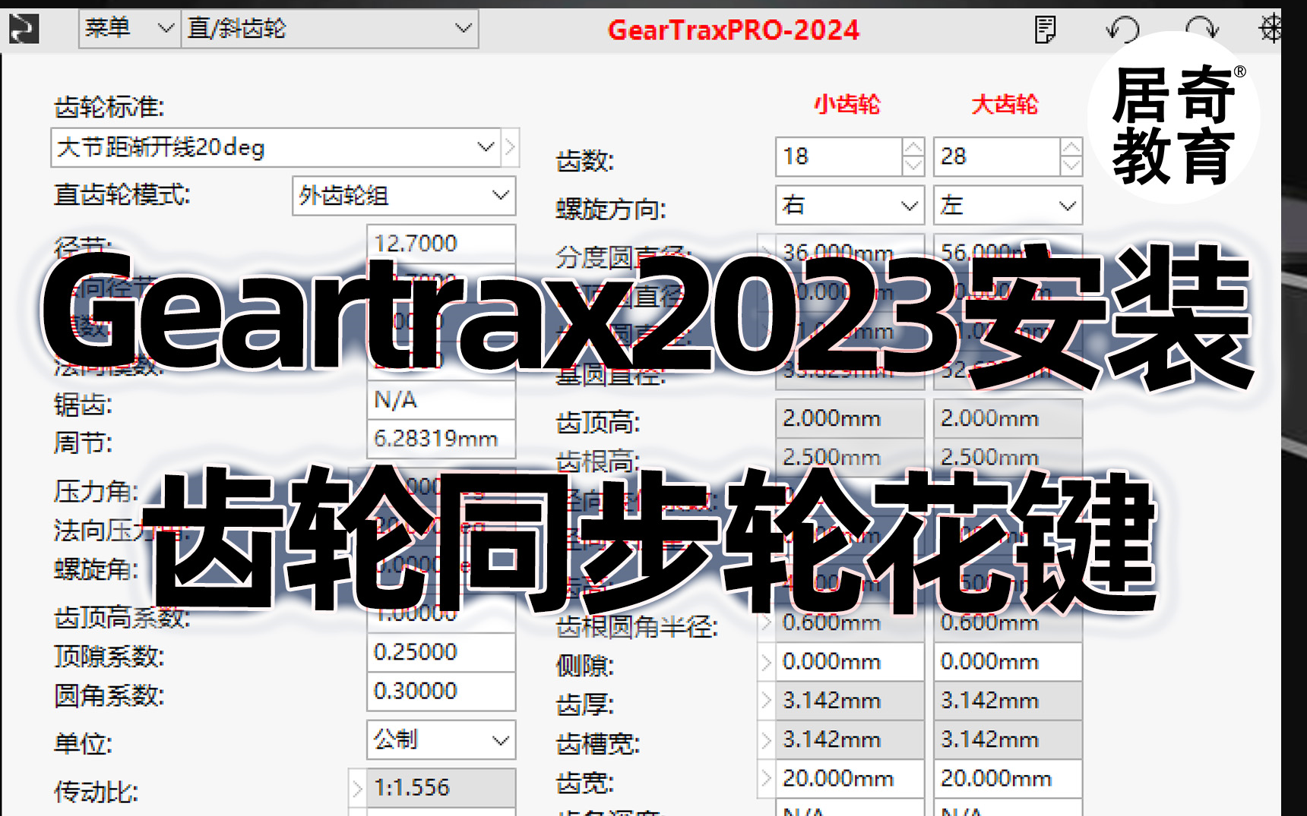Open the 直/斜齿轮 gear type dropdown
This screenshot has height=816, width=1307.
330,29
